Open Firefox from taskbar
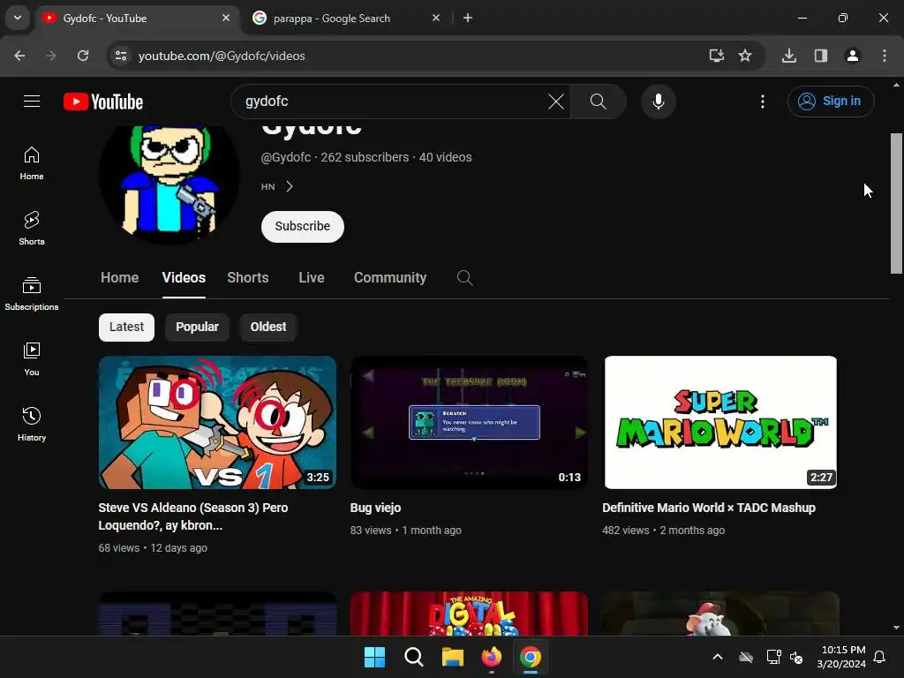Viewport: 904px width, 678px height. 491,657
